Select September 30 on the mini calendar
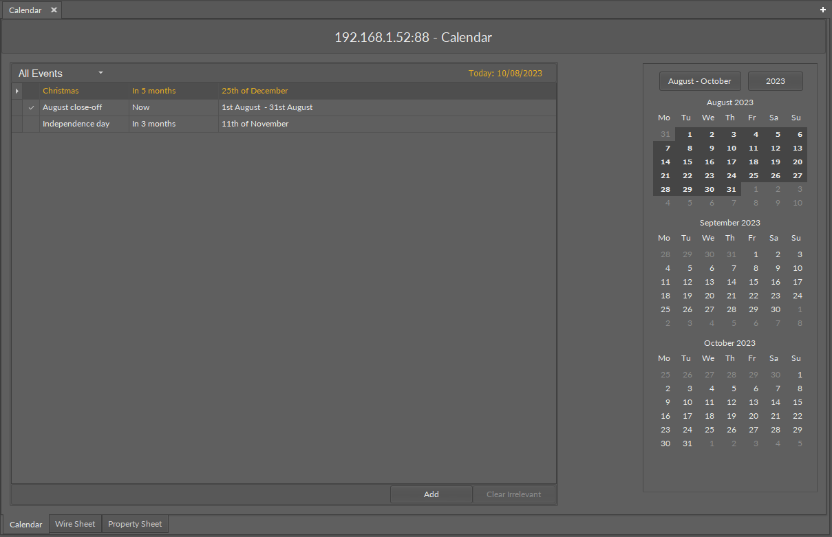Image resolution: width=832 pixels, height=537 pixels. pos(775,309)
